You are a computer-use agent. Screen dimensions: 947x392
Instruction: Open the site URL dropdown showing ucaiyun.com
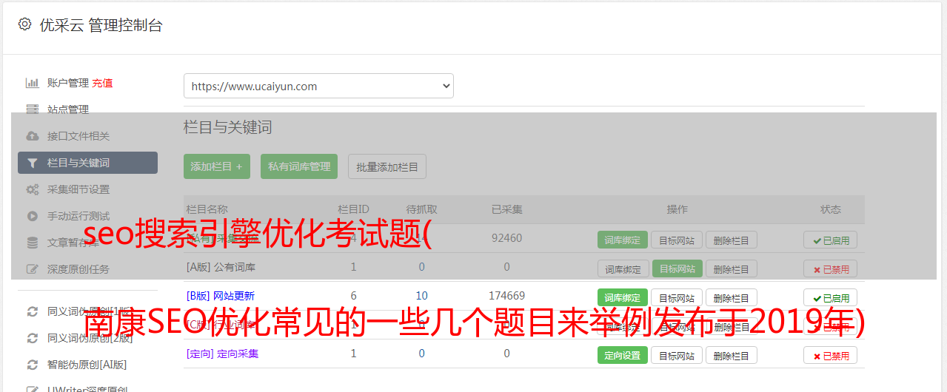click(318, 86)
